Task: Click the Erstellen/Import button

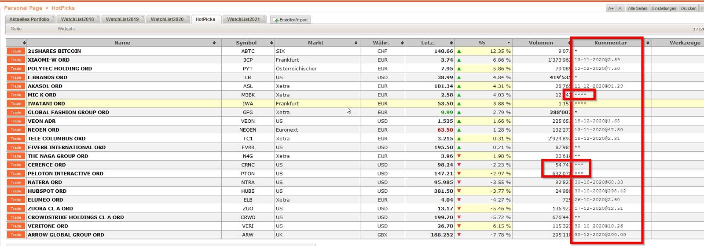Action: pos(291,20)
